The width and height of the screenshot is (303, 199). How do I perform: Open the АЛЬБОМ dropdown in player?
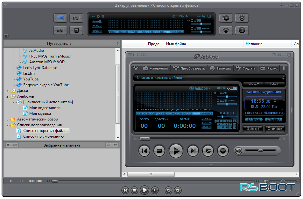[200, 88]
